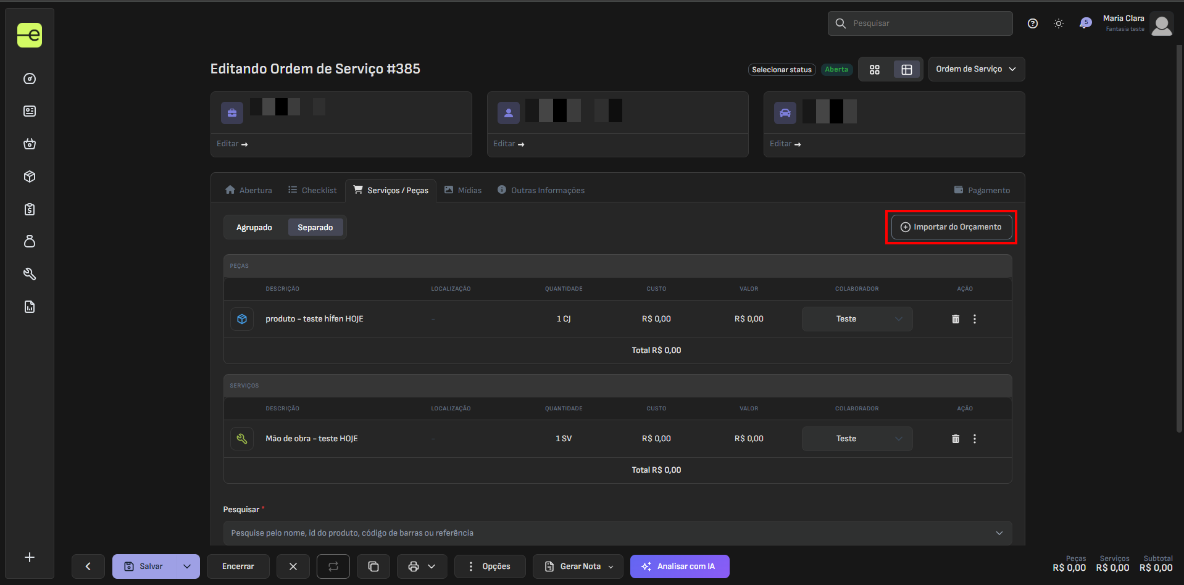Expand the Salvar options arrow
1184x585 pixels.
(x=187, y=566)
